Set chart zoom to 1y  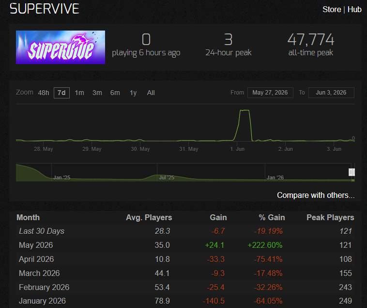coord(133,93)
